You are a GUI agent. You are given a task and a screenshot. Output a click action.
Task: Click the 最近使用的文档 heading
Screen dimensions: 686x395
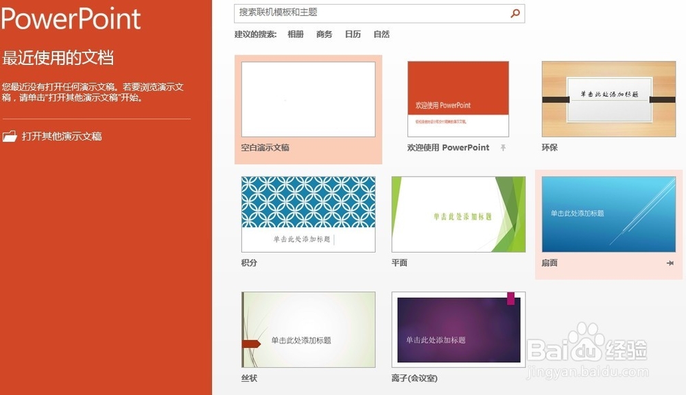click(x=58, y=58)
